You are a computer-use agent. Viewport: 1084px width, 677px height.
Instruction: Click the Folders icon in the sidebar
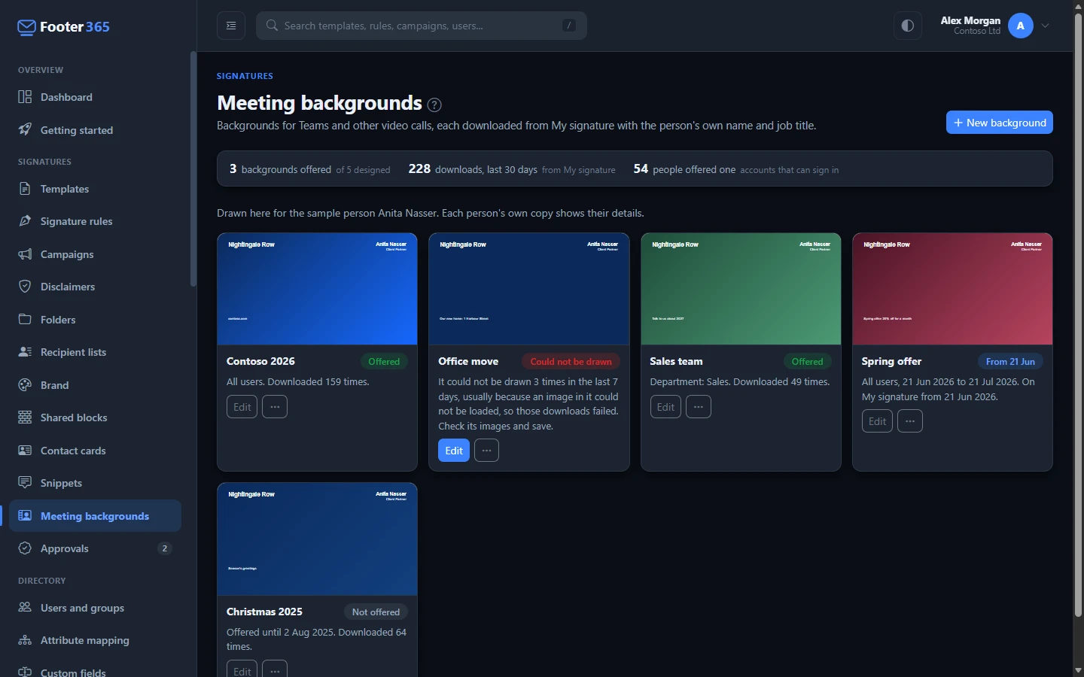coord(25,319)
